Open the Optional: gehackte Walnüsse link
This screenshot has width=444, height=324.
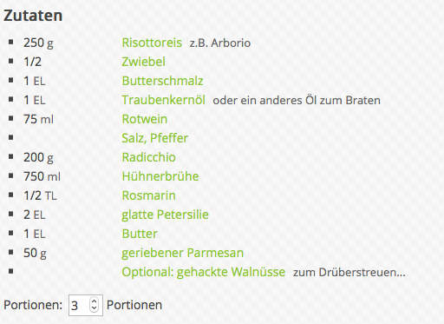[x=204, y=272]
